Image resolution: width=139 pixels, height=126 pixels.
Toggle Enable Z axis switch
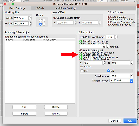pyautogui.click(x=109, y=17)
